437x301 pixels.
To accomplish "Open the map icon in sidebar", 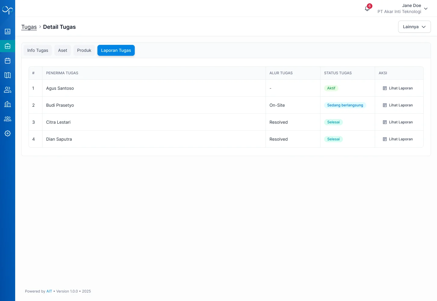I will (8, 75).
